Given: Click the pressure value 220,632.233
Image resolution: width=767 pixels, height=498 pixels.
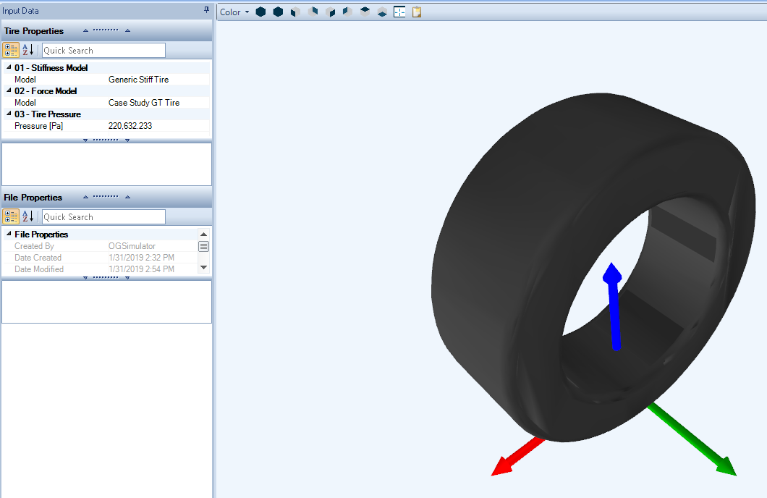Looking at the screenshot, I should 130,126.
